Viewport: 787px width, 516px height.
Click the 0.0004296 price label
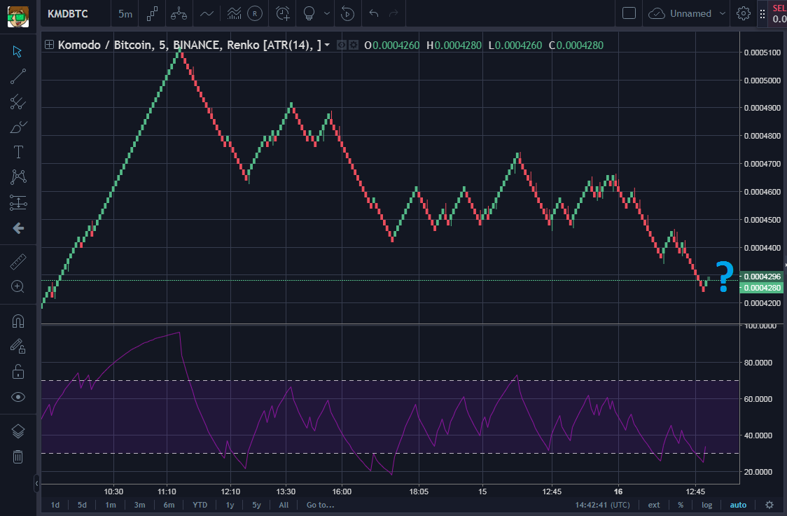762,277
